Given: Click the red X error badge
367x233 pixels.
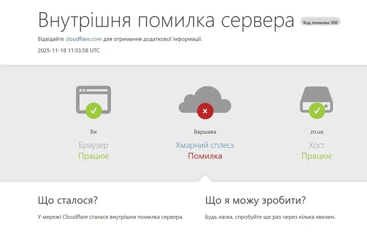Looking at the screenshot, I should click(205, 111).
